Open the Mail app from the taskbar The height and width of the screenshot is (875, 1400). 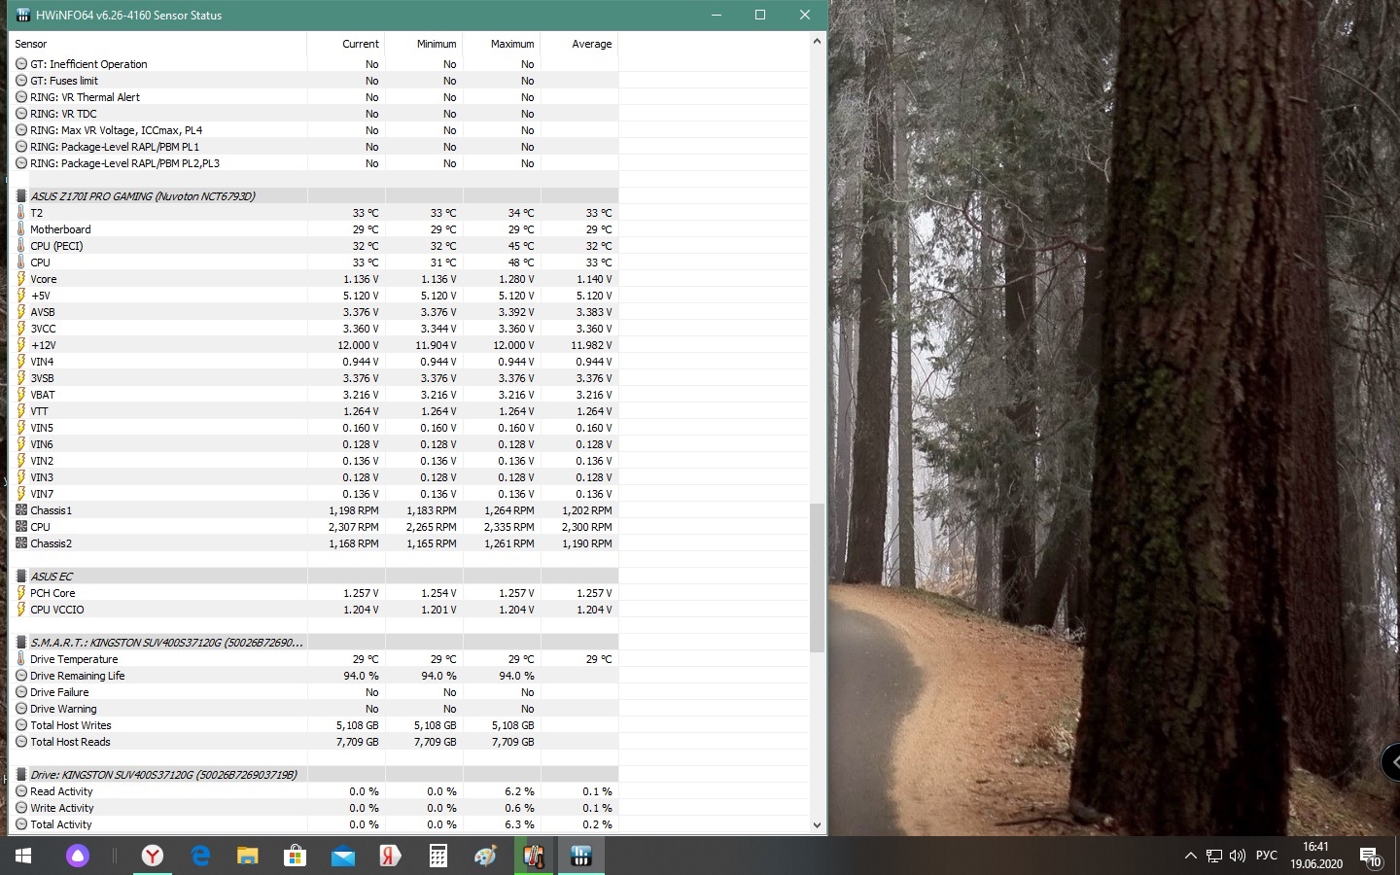[342, 856]
